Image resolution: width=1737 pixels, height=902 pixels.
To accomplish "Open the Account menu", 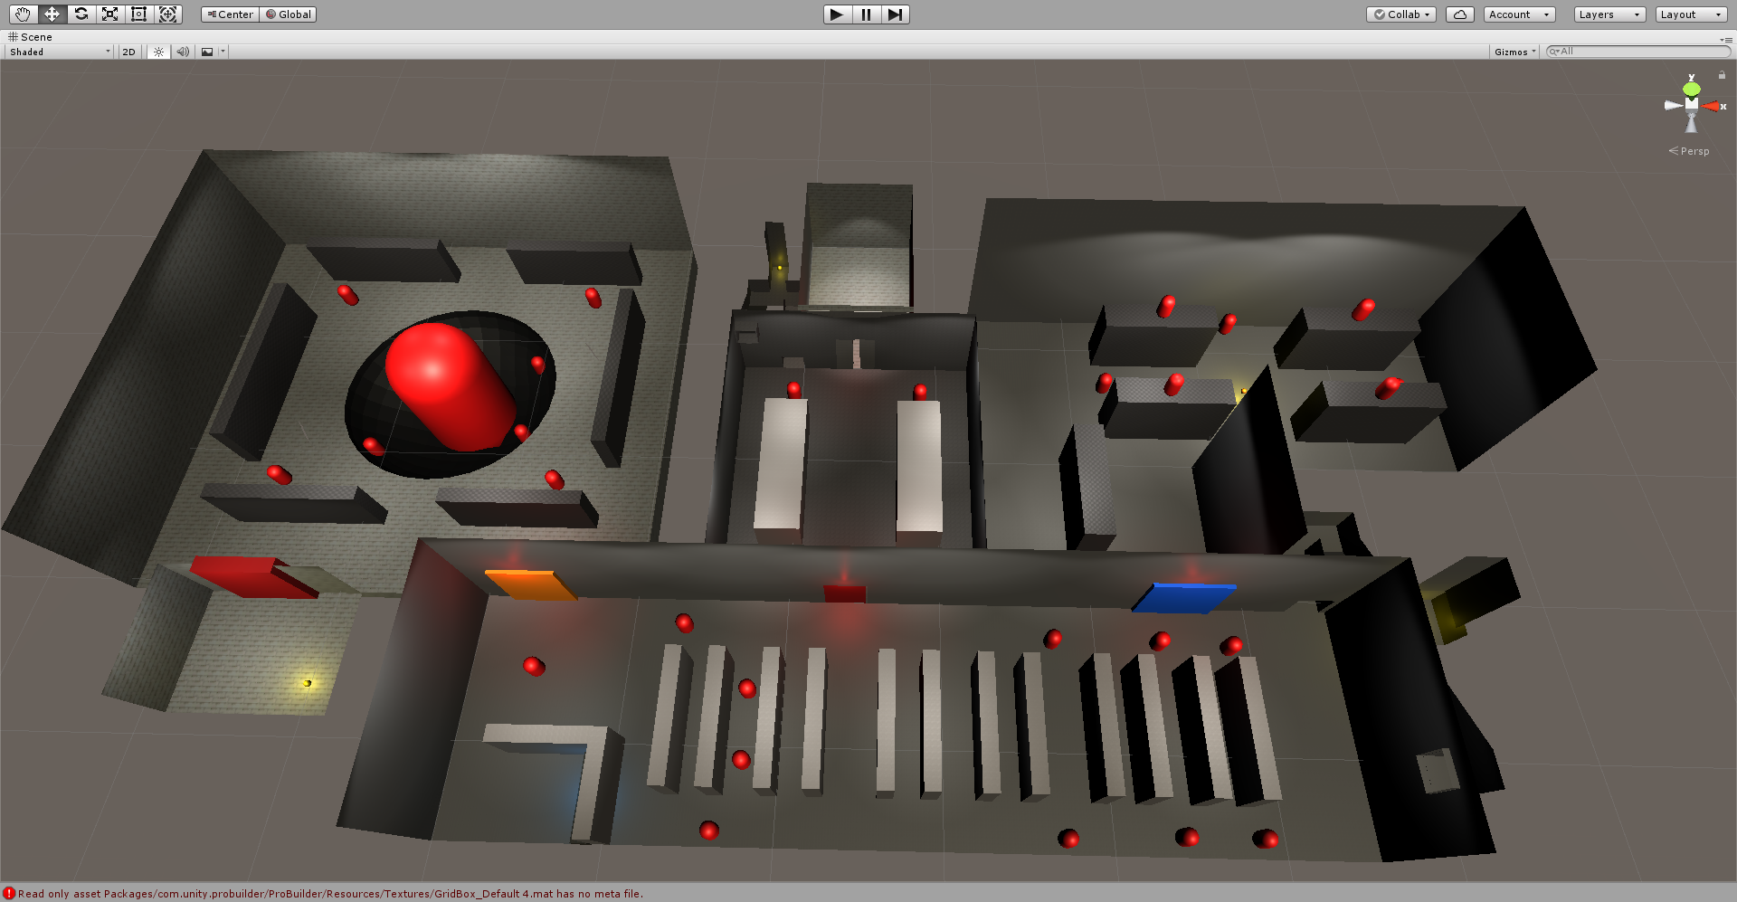I will 1518,14.
